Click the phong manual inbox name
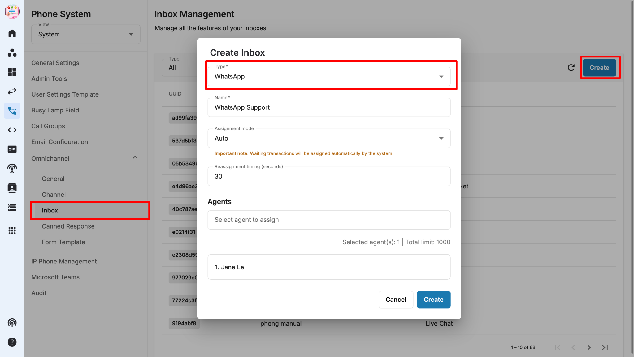Image resolution: width=634 pixels, height=357 pixels. click(x=281, y=323)
